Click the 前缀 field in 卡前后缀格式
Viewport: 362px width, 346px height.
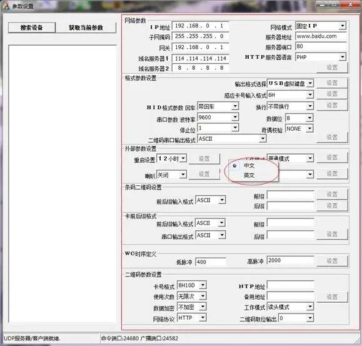291,223
